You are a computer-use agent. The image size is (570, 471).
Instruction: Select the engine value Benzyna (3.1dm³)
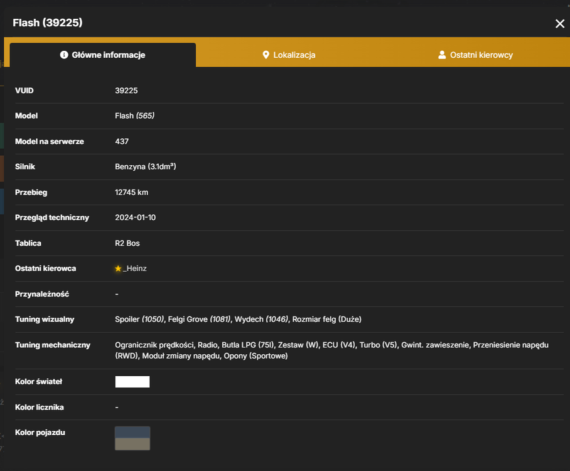pos(146,166)
